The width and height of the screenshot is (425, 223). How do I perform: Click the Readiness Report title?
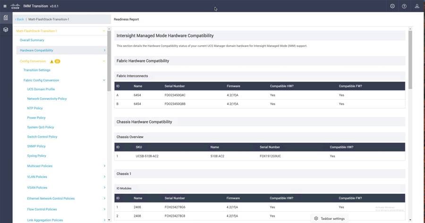(x=126, y=19)
